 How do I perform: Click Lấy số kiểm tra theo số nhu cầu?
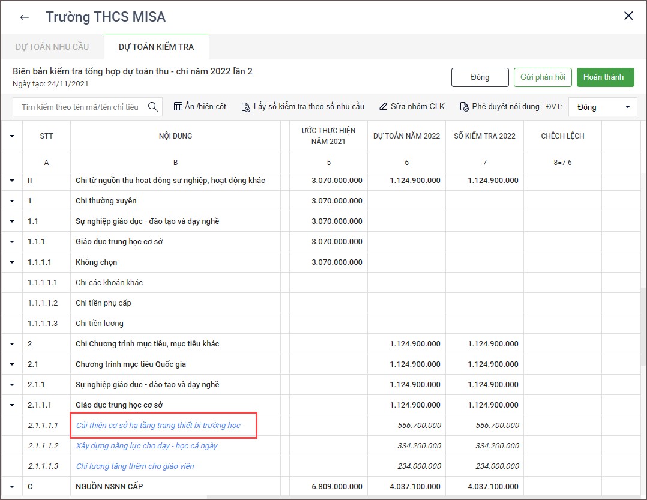pos(302,107)
